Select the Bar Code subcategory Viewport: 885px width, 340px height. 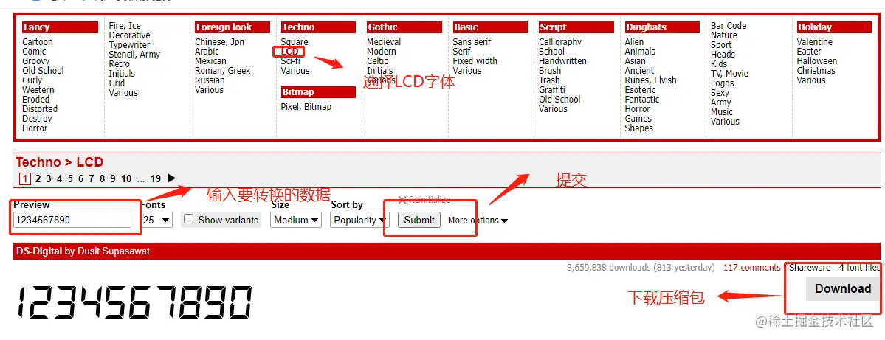(x=728, y=25)
